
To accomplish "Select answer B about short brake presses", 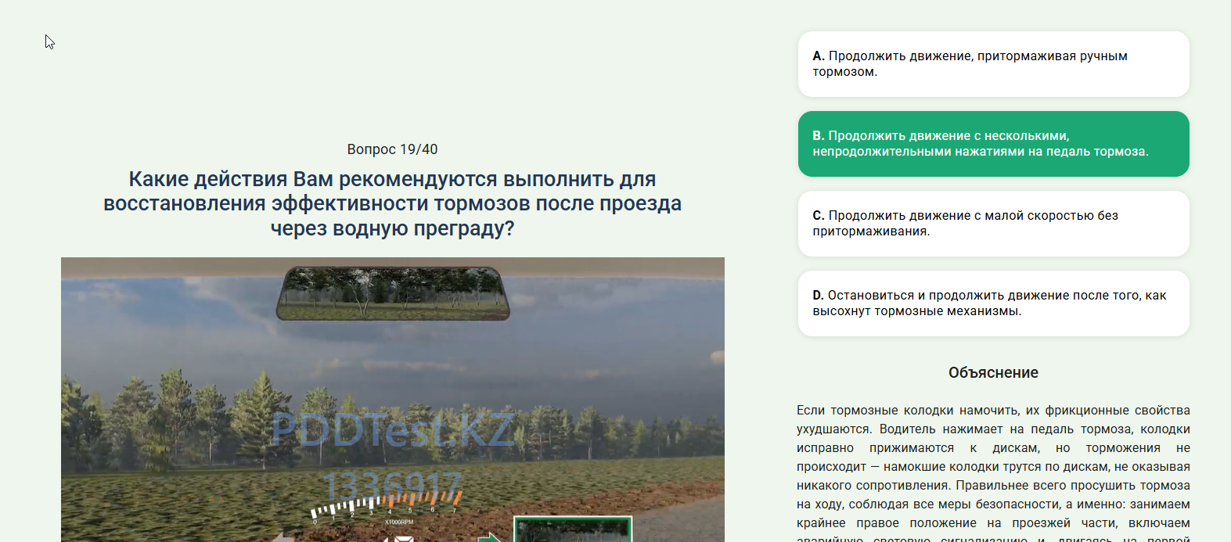I will [993, 144].
